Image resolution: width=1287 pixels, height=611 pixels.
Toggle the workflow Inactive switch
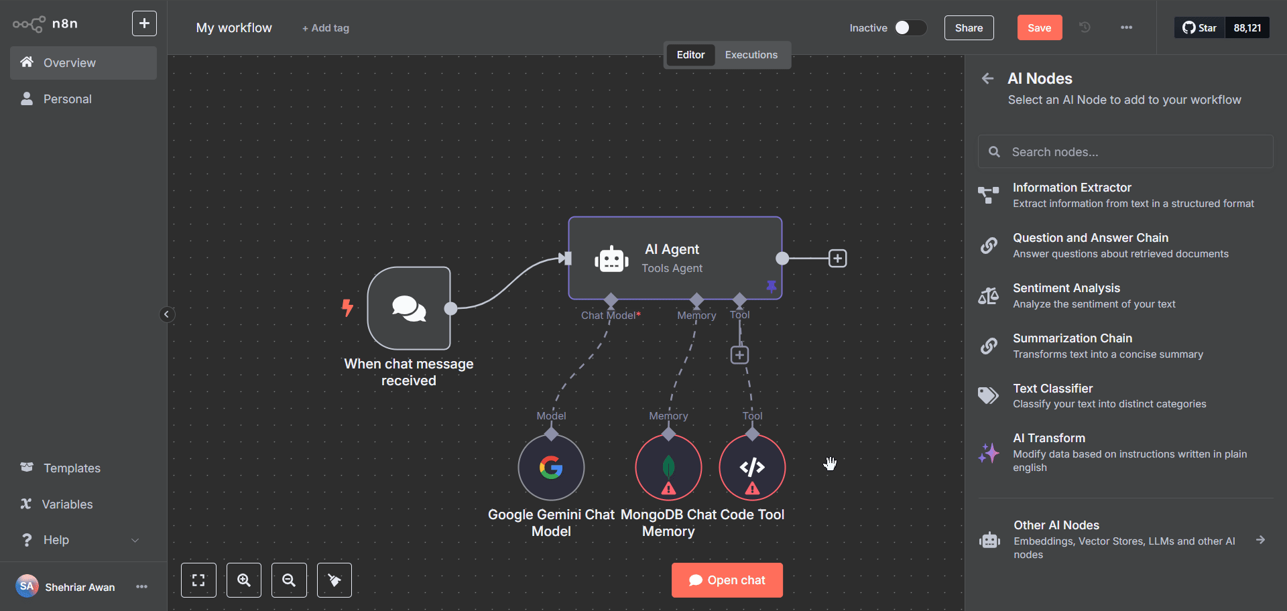910,27
